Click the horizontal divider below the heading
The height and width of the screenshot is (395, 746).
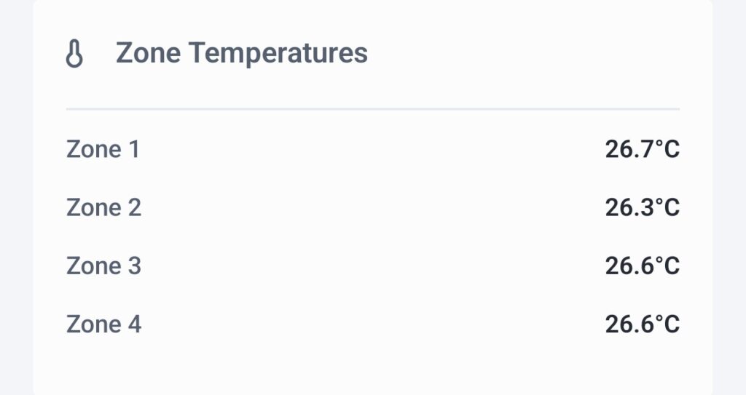(x=373, y=109)
